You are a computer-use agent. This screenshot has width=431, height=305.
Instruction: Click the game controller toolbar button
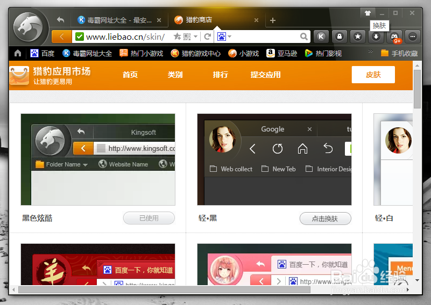pyautogui.click(x=394, y=37)
